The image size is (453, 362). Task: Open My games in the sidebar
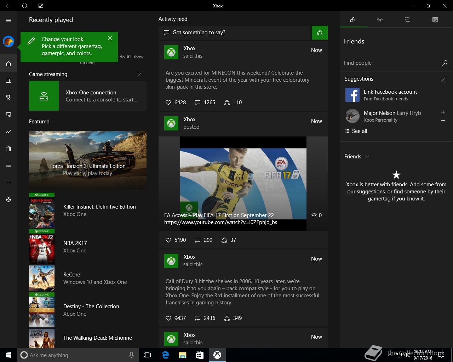[x=8, y=81]
